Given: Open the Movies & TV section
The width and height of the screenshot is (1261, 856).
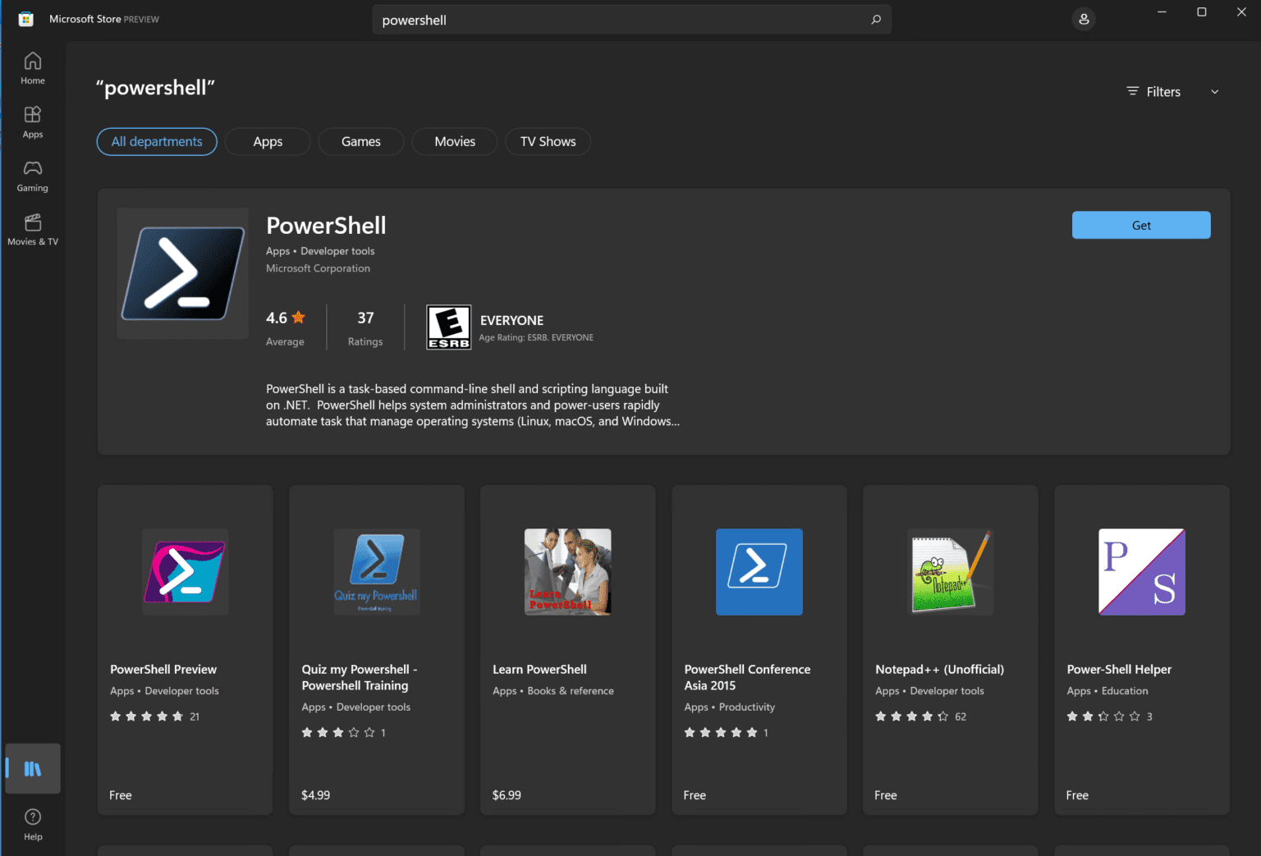Looking at the screenshot, I should coord(32,228).
